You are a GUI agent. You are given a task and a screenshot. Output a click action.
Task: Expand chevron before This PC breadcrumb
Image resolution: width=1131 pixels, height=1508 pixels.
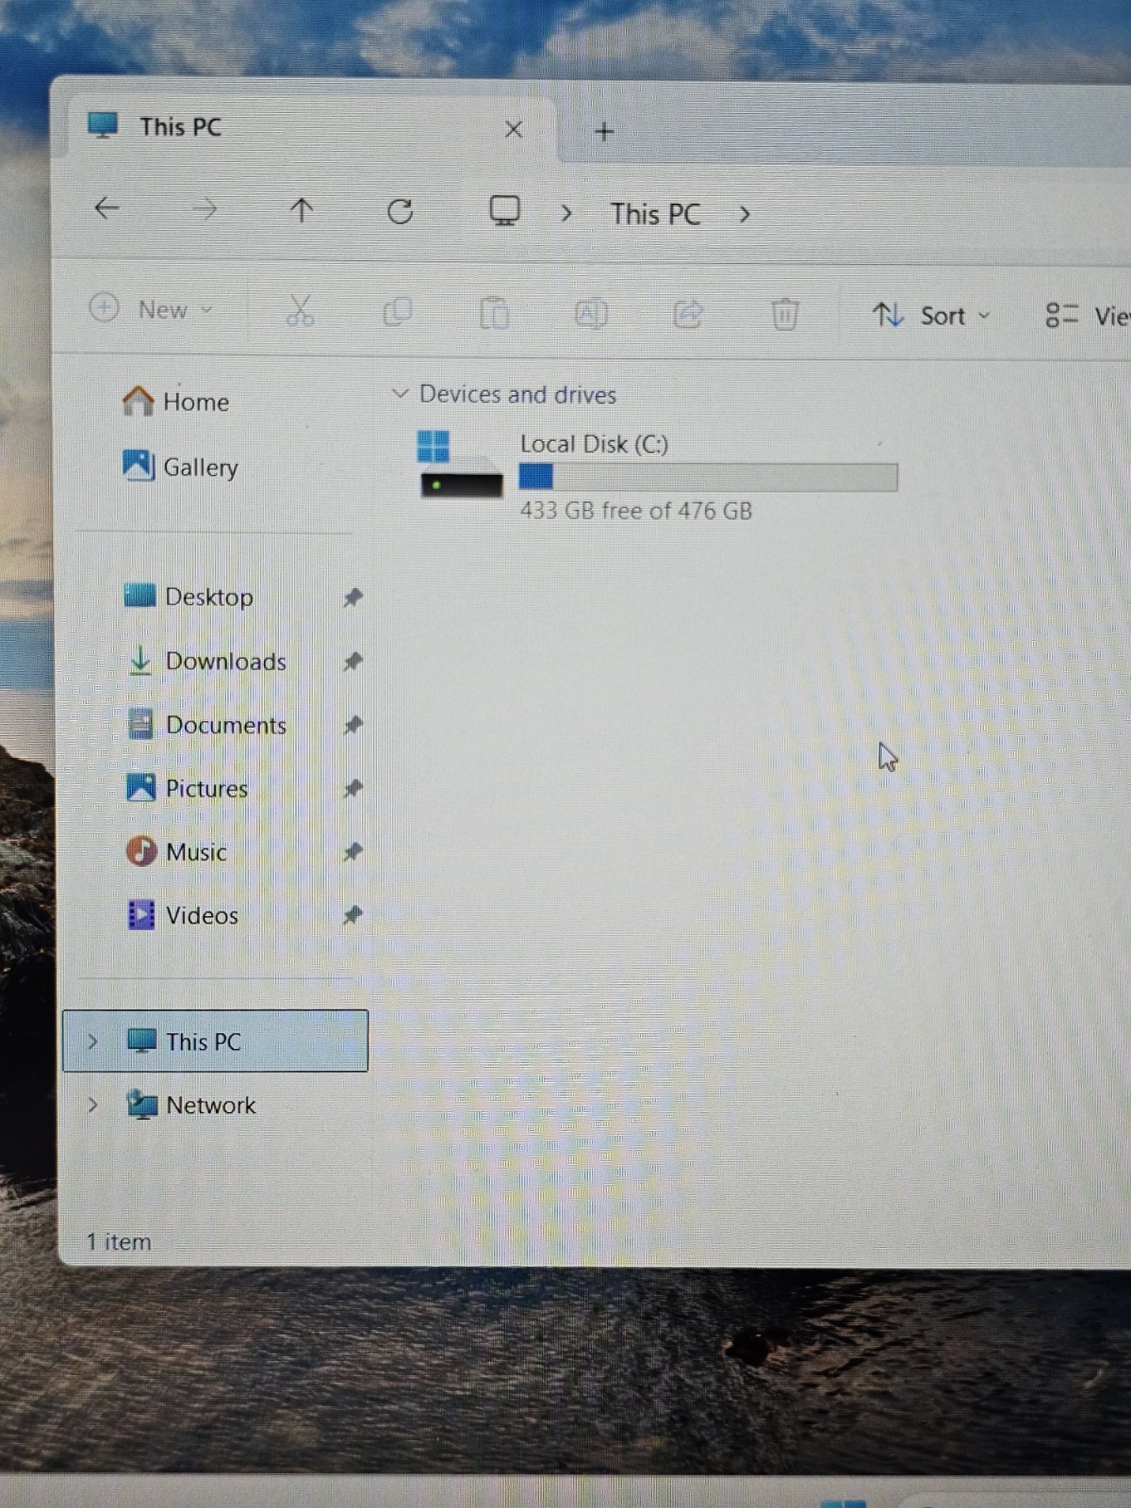click(x=566, y=214)
